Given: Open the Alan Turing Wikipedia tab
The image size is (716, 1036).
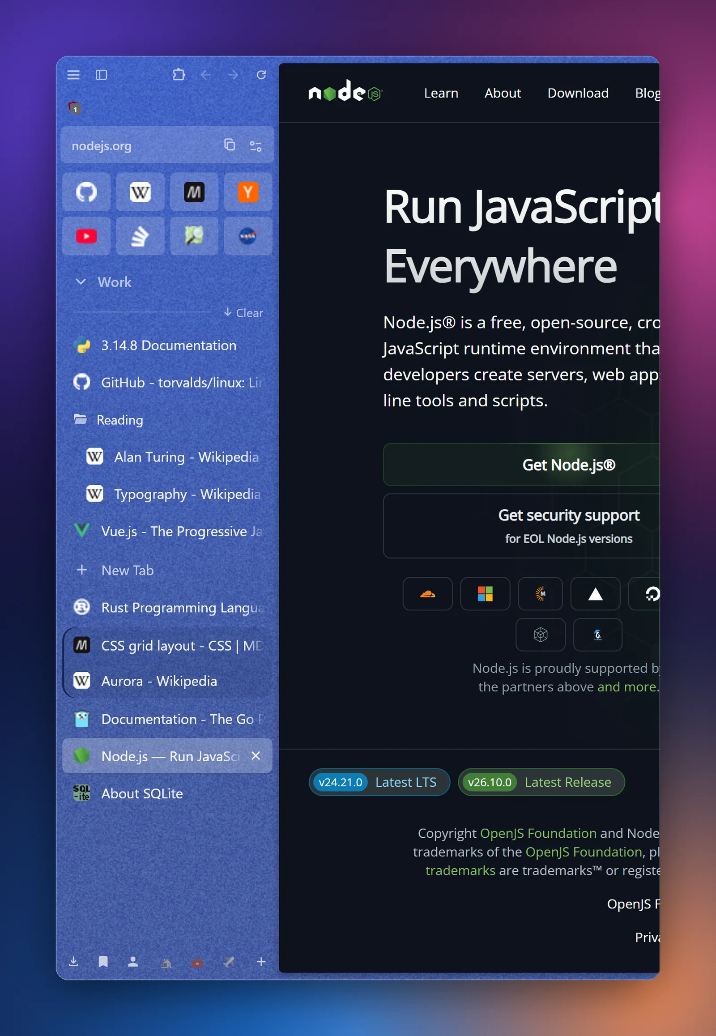Looking at the screenshot, I should pos(174,457).
